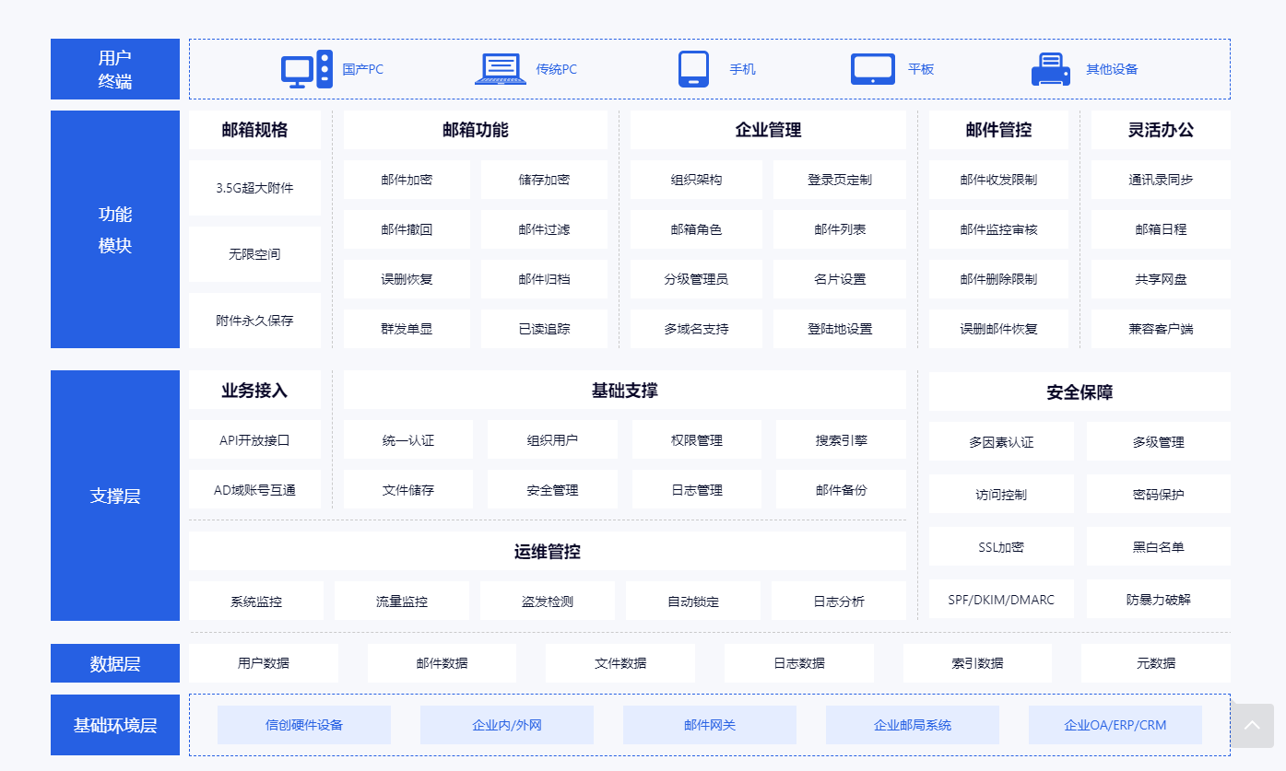Select 企业OA/ERP/CRM in 基础环境层

pos(1115,725)
